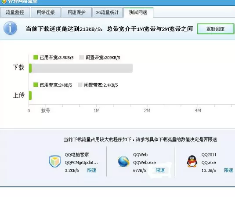Viewport: 235px width, 197px height.
Task: Click the QQ2011 penguin icon
Action: click(192, 161)
